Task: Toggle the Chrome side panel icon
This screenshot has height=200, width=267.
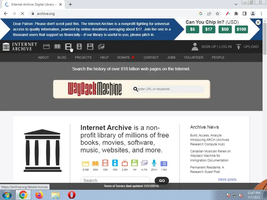Action: (x=245, y=14)
